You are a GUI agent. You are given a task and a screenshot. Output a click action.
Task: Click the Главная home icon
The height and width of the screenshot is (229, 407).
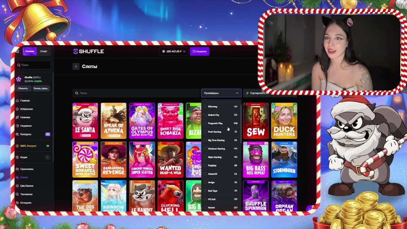pyautogui.click(x=17, y=101)
